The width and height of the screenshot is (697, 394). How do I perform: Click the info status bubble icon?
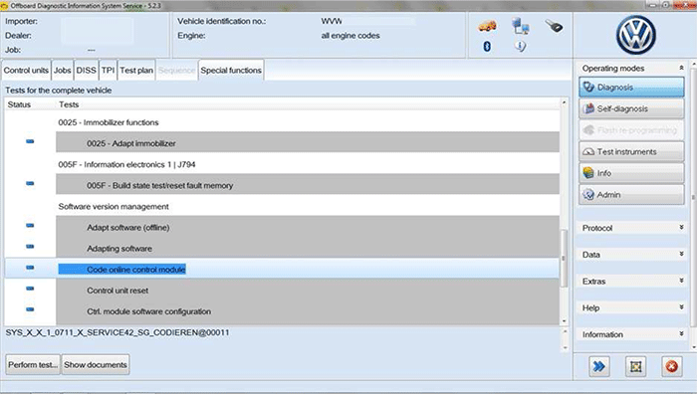point(520,46)
